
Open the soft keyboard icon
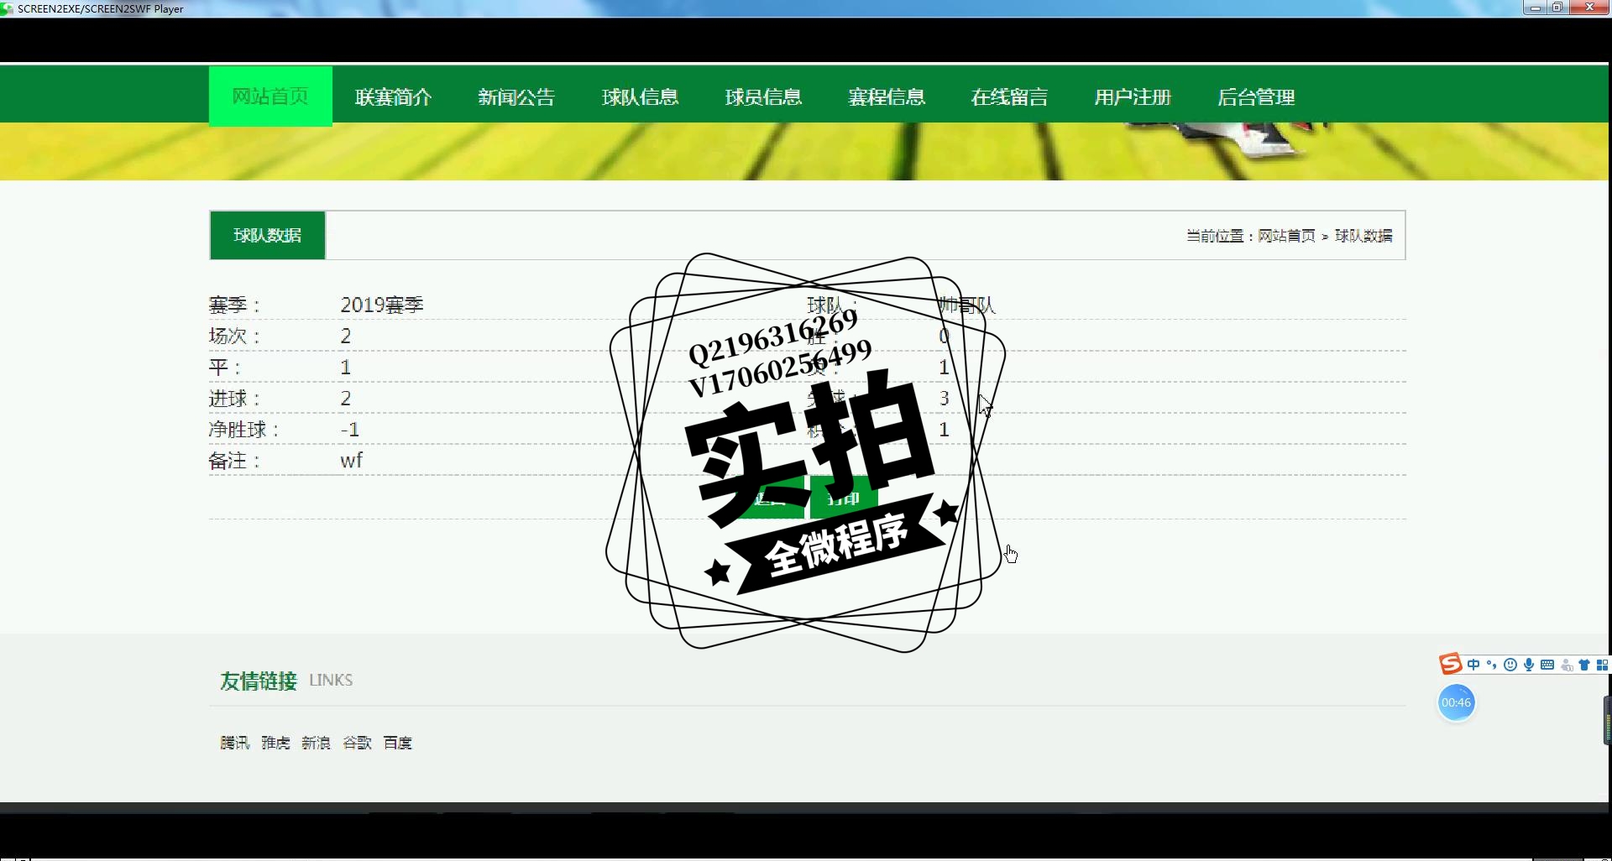1547,665
